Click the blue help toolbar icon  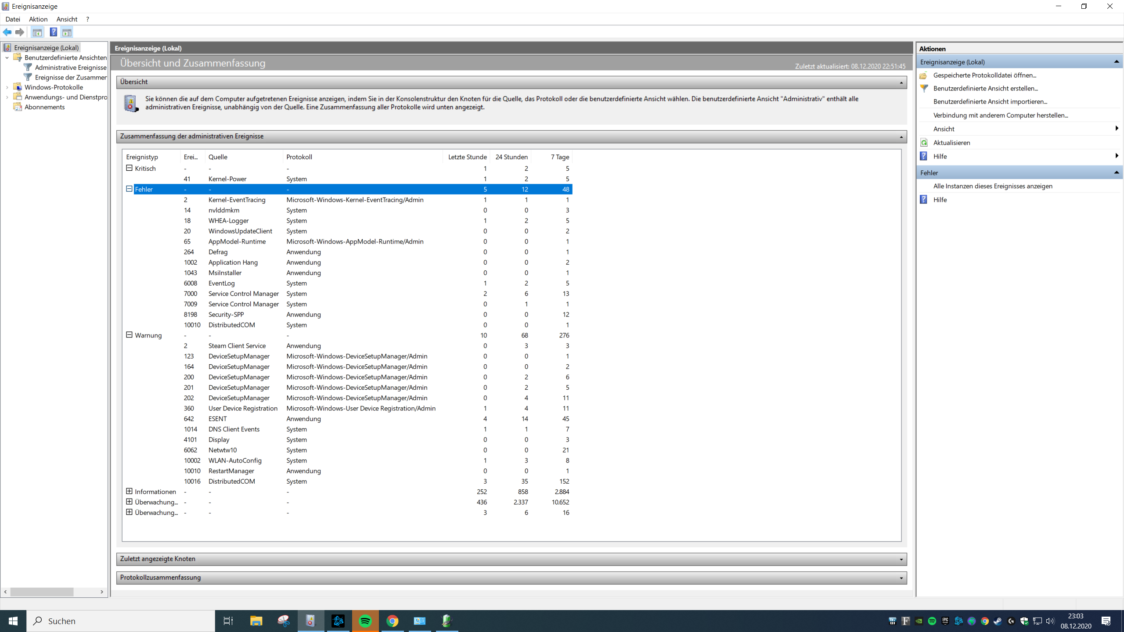pos(53,32)
